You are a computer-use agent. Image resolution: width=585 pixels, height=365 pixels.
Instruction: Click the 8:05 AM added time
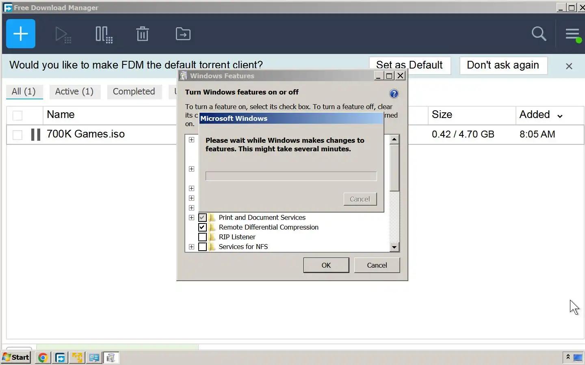[537, 134]
